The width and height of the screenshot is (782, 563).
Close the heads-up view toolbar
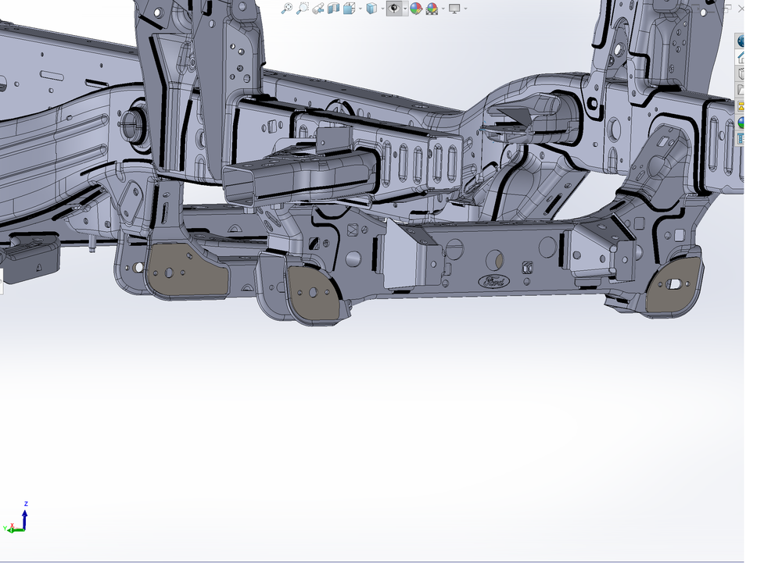pyautogui.click(x=741, y=9)
